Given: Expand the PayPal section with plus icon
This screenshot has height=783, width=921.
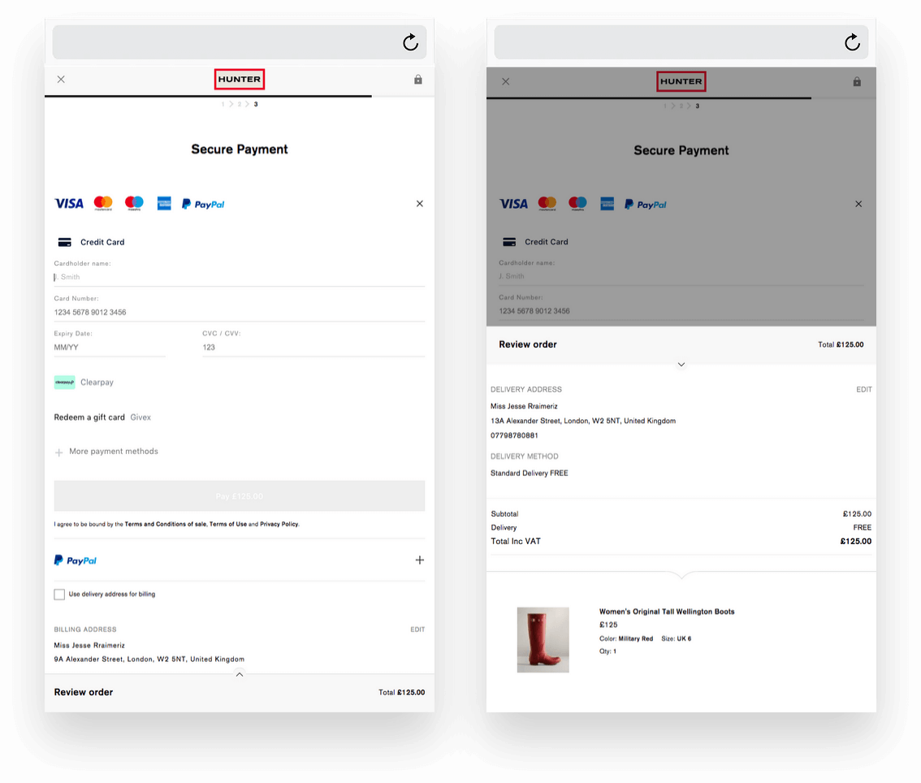Looking at the screenshot, I should pyautogui.click(x=420, y=560).
